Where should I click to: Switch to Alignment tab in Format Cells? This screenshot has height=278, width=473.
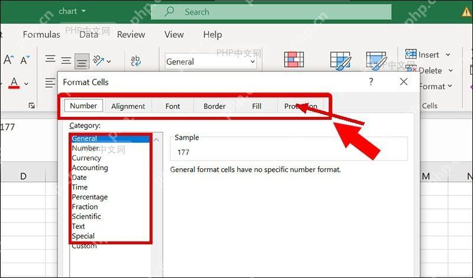point(128,106)
